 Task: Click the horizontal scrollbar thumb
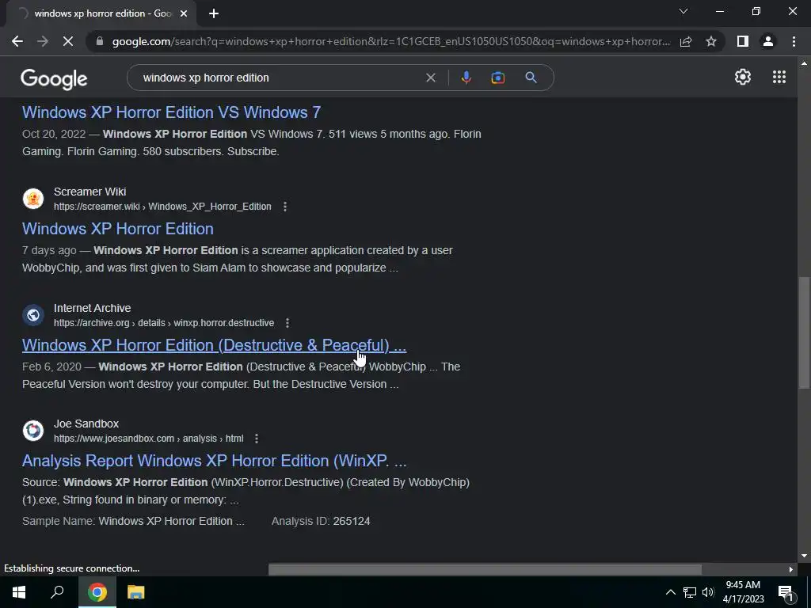(485, 569)
